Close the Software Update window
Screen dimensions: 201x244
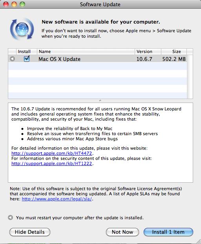point(6,4)
